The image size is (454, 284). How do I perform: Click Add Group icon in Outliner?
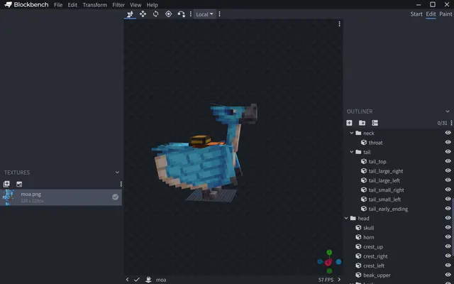[x=362, y=123]
